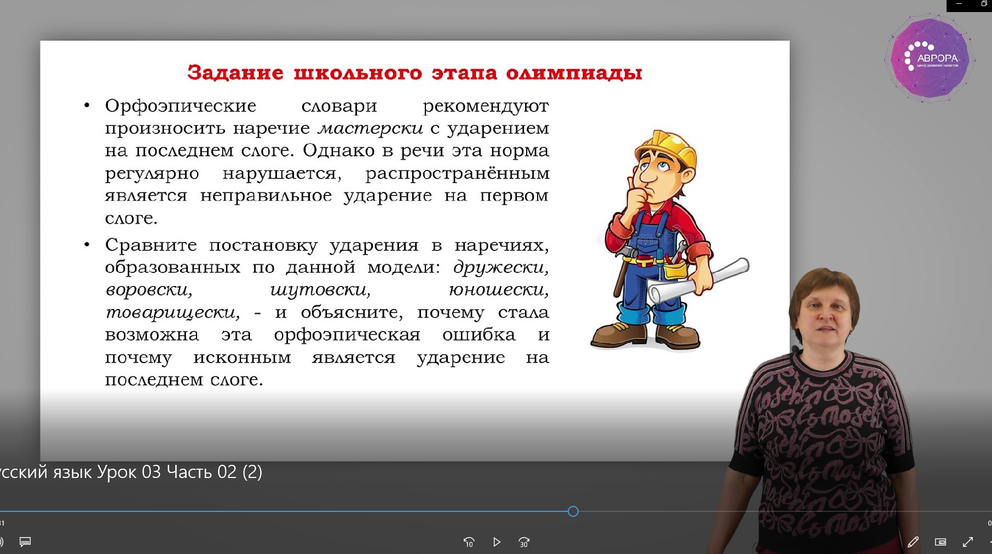Click the red slide heading 'Задание школьного этапа олимпиады'
This screenshot has width=992, height=554.
pyautogui.click(x=414, y=73)
